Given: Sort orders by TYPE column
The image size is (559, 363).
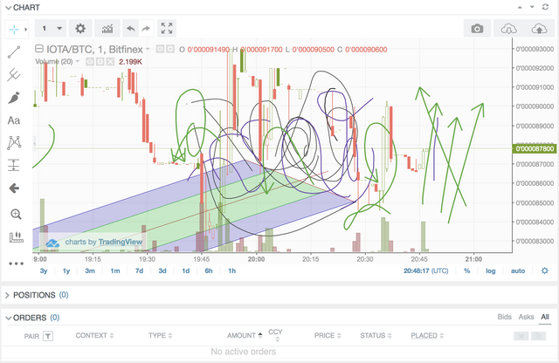Looking at the screenshot, I should [161, 335].
